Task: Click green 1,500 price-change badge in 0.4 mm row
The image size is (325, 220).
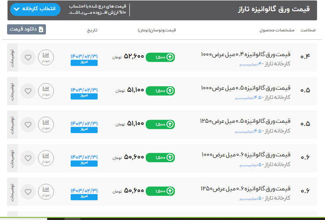Action: pyautogui.click(x=160, y=57)
